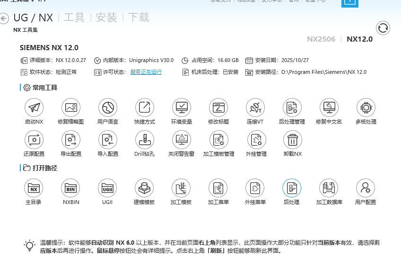Open the 主目录 NX main folder
Screen dimensions: 401x266
34,188
